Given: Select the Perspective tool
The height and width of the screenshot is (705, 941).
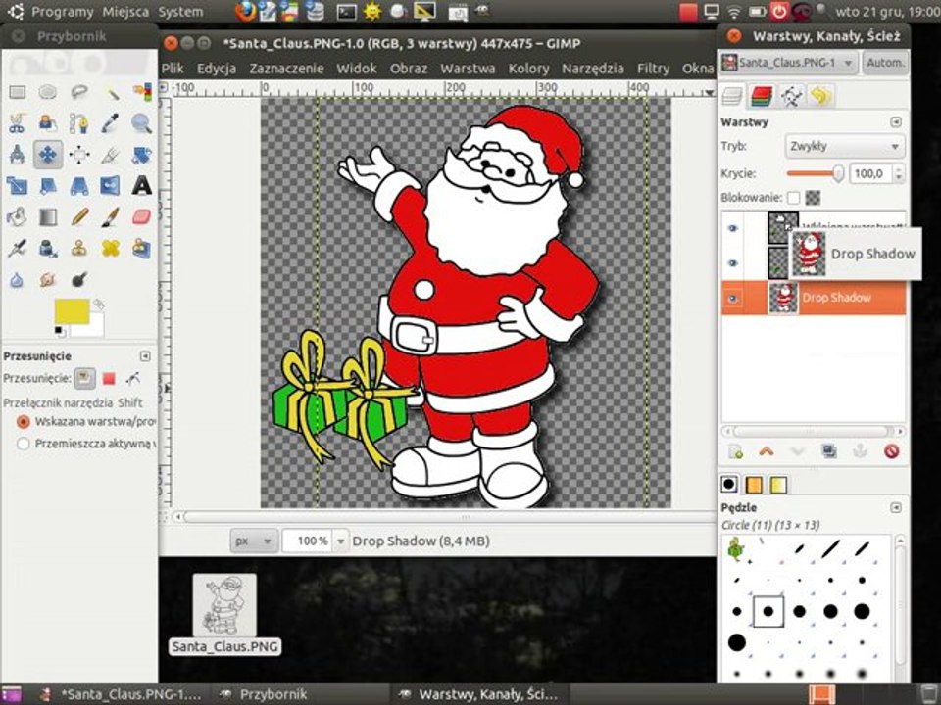Looking at the screenshot, I should click(79, 185).
